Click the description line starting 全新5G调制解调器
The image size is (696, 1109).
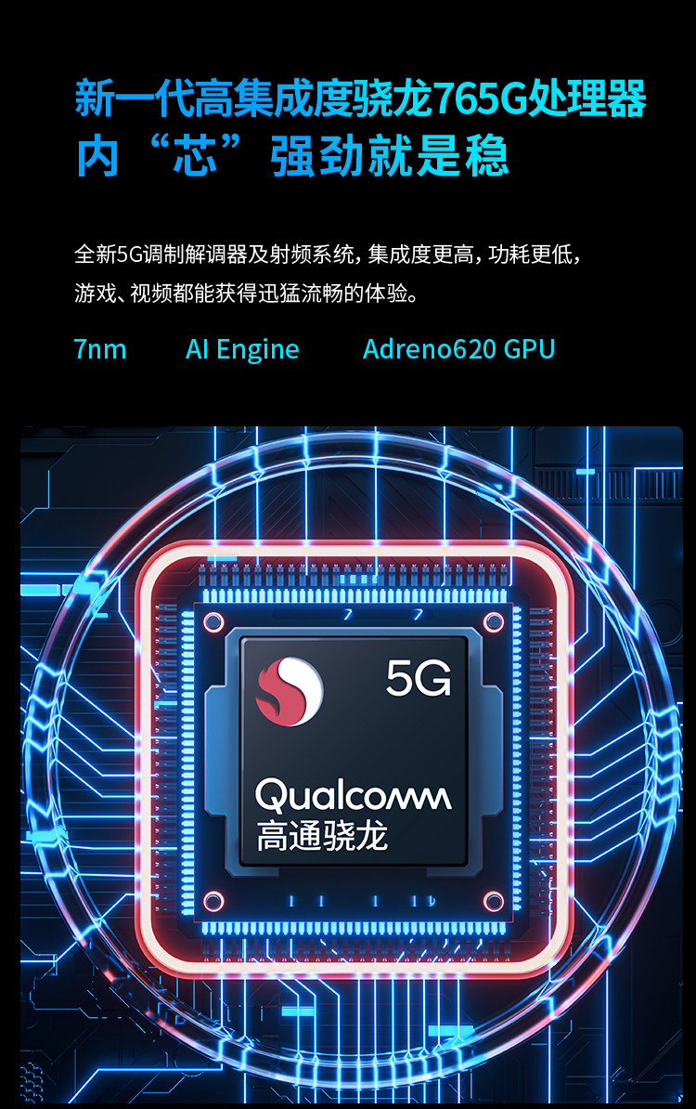(x=328, y=254)
